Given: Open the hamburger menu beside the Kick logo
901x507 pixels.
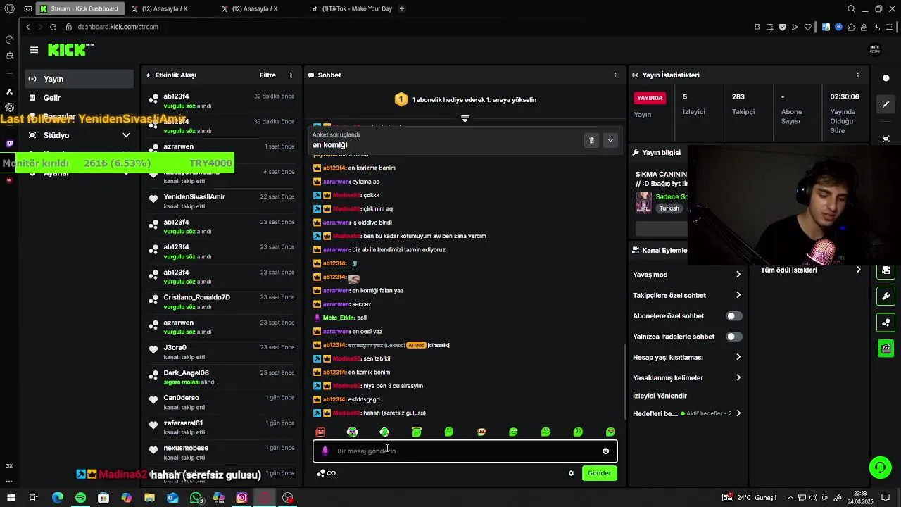Looking at the screenshot, I should (x=34, y=50).
